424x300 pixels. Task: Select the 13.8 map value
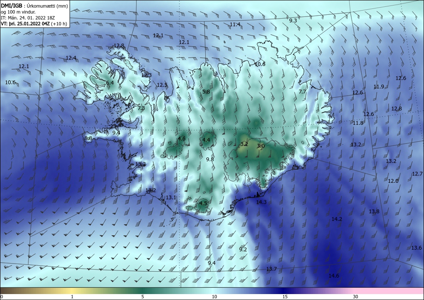374,212
